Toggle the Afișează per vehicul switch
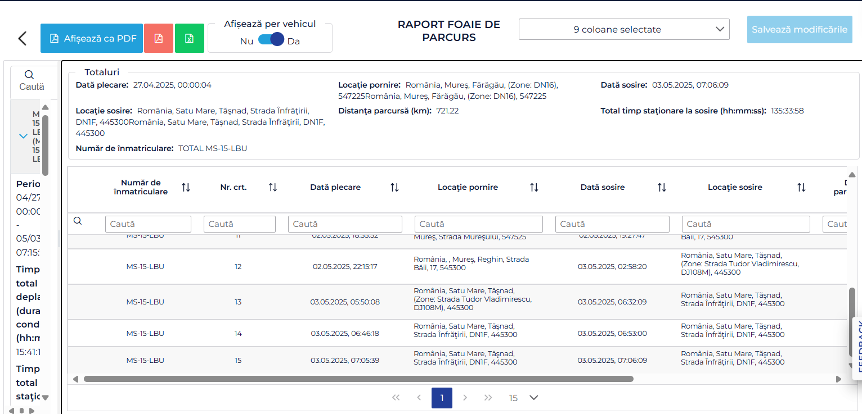862x414 pixels. pos(271,40)
